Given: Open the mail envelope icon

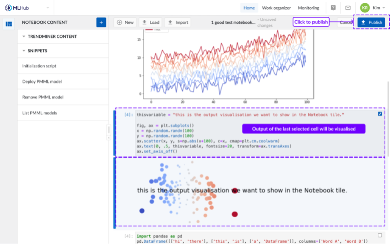Looking at the screenshot, I should click(348, 8).
